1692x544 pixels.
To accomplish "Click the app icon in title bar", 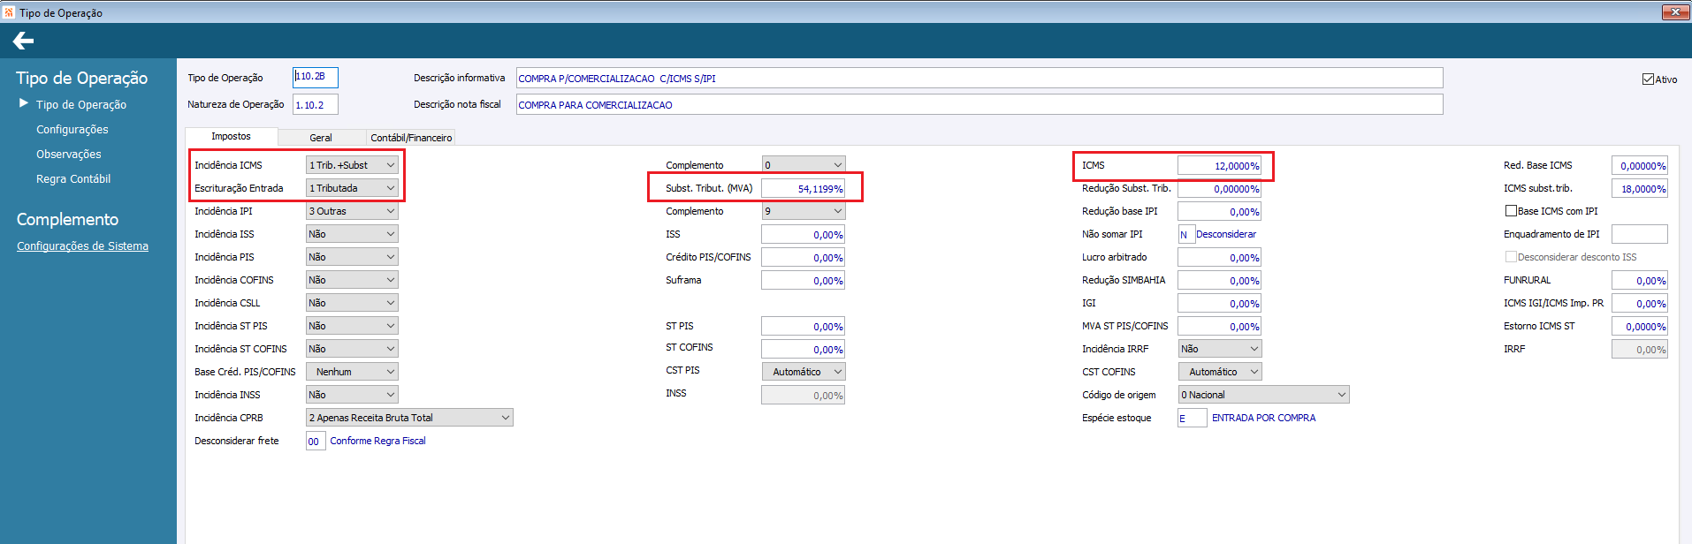I will coord(9,12).
